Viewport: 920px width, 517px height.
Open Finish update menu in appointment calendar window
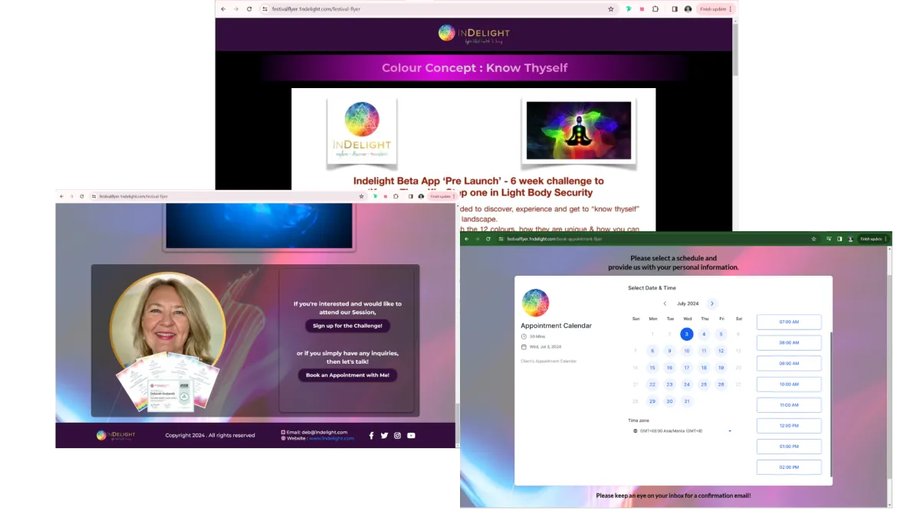pyautogui.click(x=873, y=239)
